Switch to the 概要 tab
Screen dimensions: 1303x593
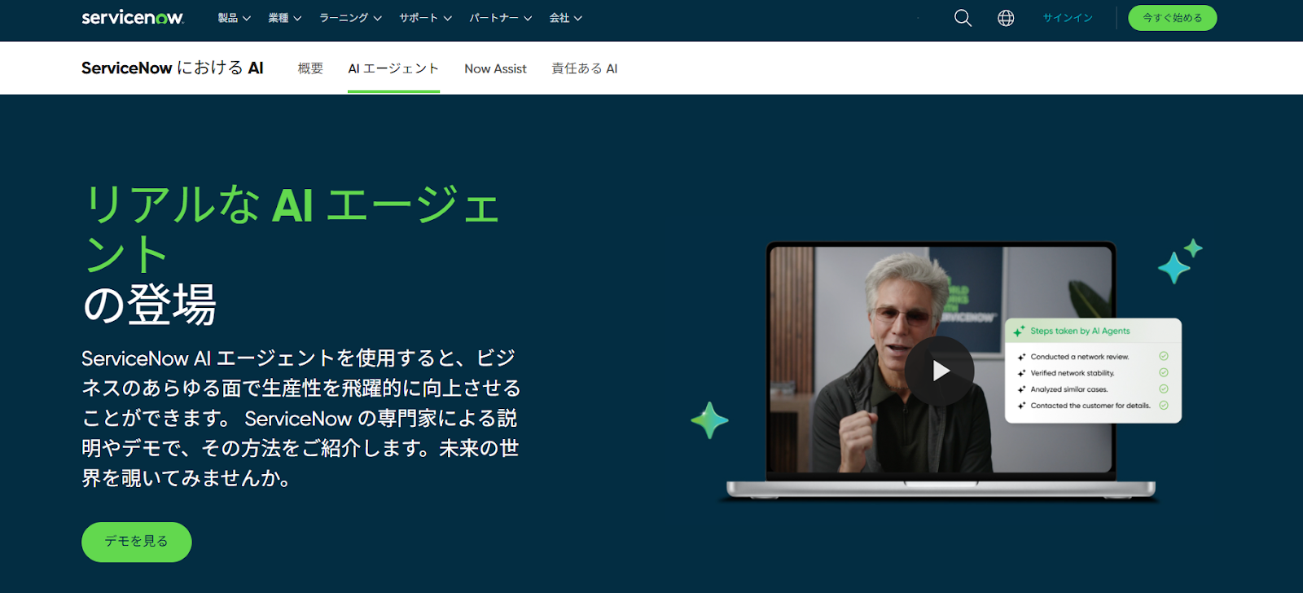click(310, 68)
